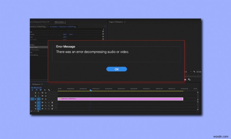Toggle track lock on A2

36,106
